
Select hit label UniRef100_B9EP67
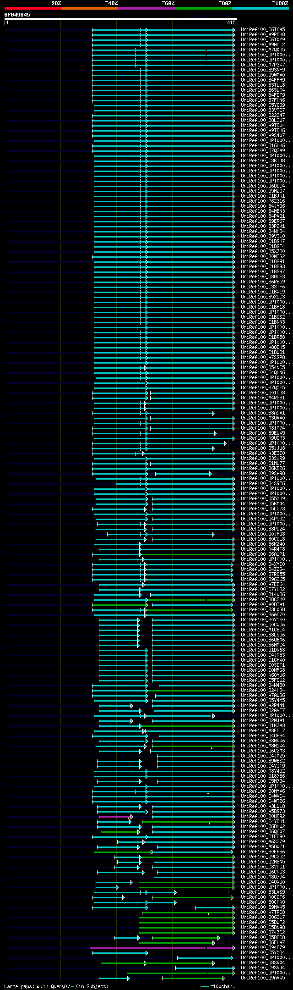[x=263, y=221]
